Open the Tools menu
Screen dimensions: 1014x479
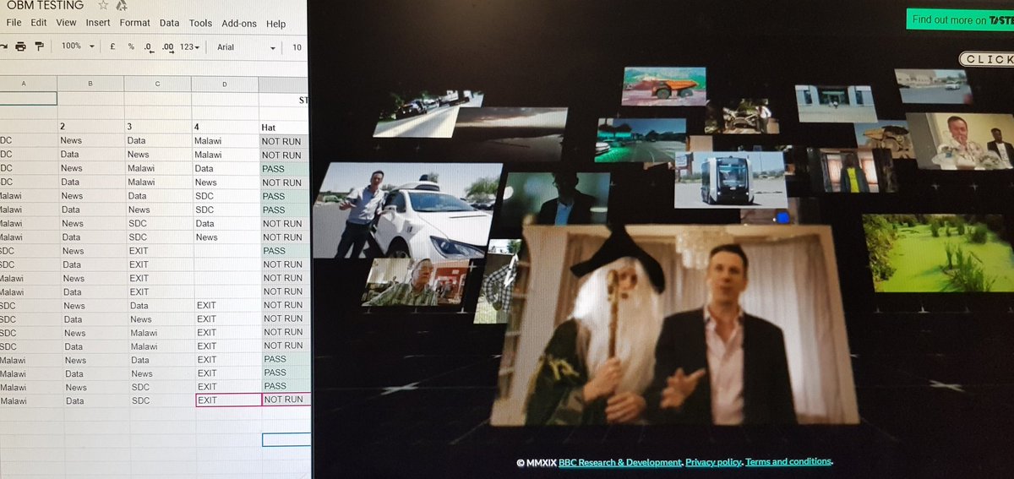click(200, 24)
